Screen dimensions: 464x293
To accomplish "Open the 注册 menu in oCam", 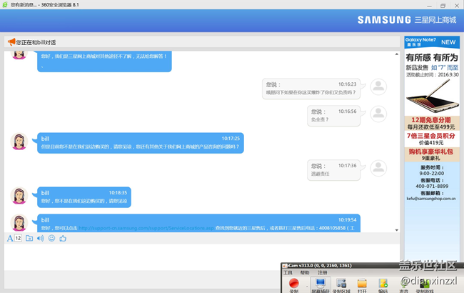I will pyautogui.click(x=323, y=272).
